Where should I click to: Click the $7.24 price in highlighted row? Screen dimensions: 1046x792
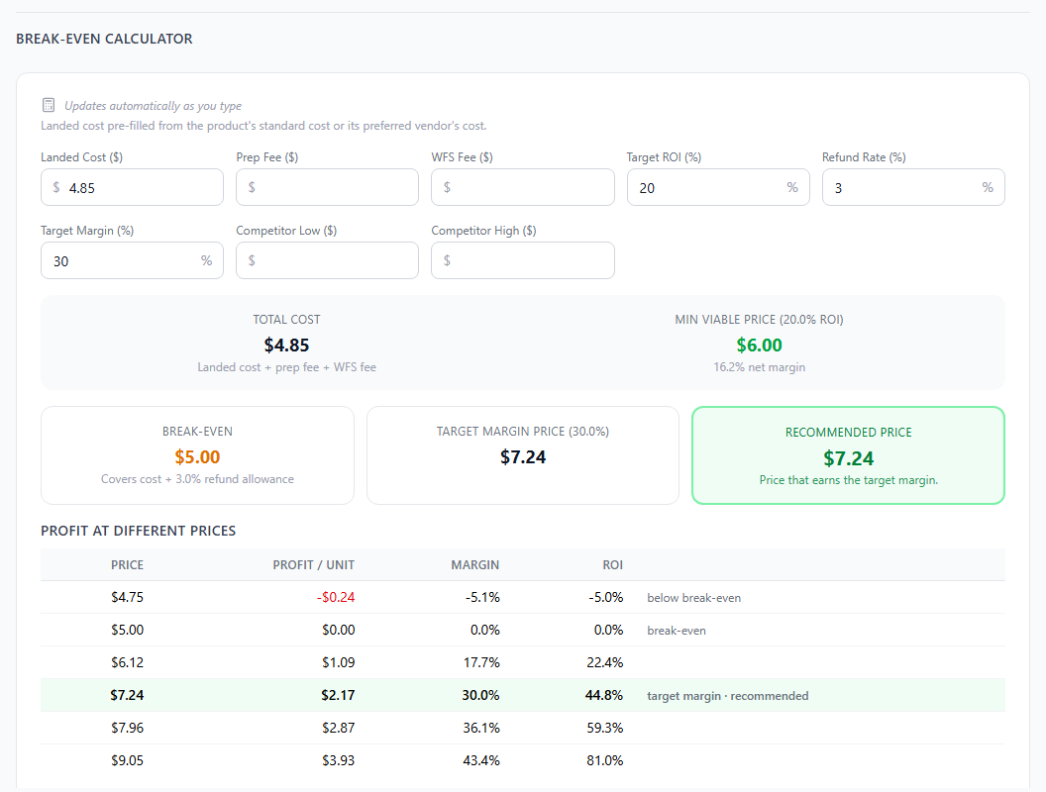pyautogui.click(x=128, y=695)
